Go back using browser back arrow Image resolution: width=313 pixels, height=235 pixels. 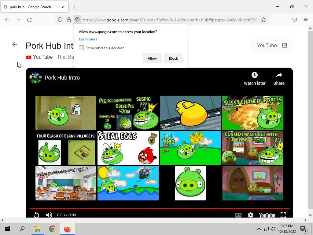[x=7, y=20]
